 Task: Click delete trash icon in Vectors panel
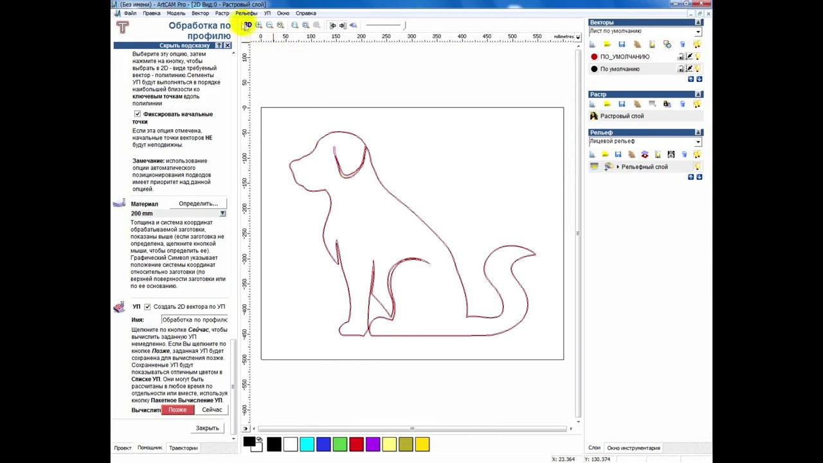tap(682, 44)
